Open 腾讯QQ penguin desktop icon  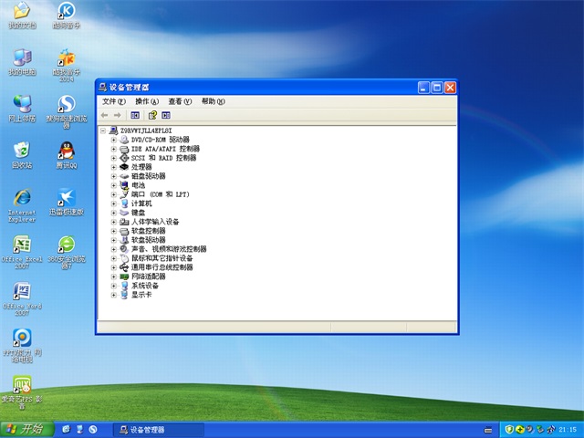[x=66, y=151]
